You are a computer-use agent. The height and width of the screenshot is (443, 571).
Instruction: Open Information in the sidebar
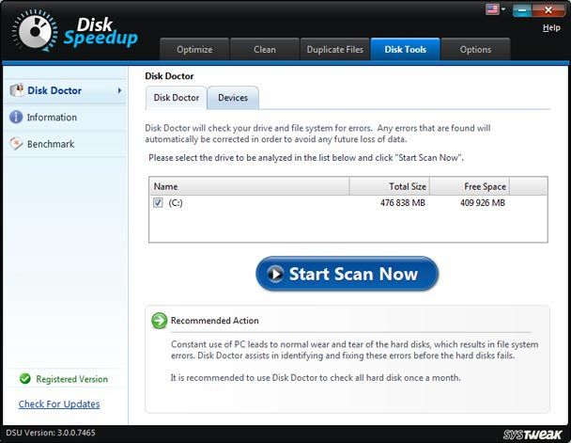click(x=65, y=118)
